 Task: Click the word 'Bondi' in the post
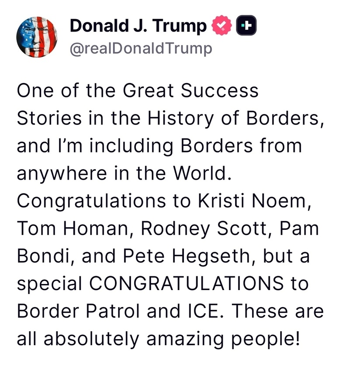point(43,256)
